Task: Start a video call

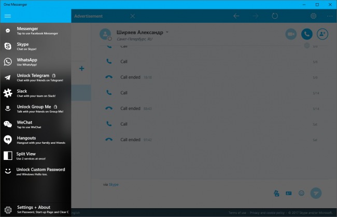Action: (x=291, y=34)
